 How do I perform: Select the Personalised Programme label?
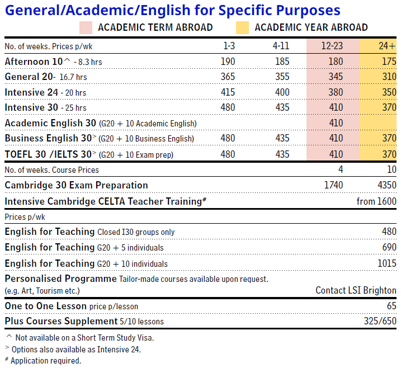pos(60,279)
